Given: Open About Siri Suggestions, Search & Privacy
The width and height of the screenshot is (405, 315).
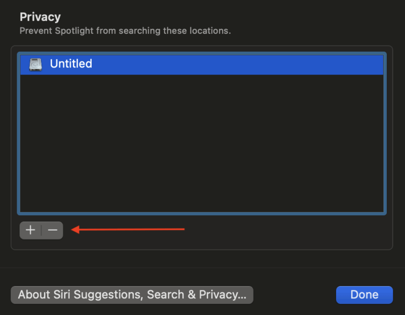Looking at the screenshot, I should tap(132, 295).
